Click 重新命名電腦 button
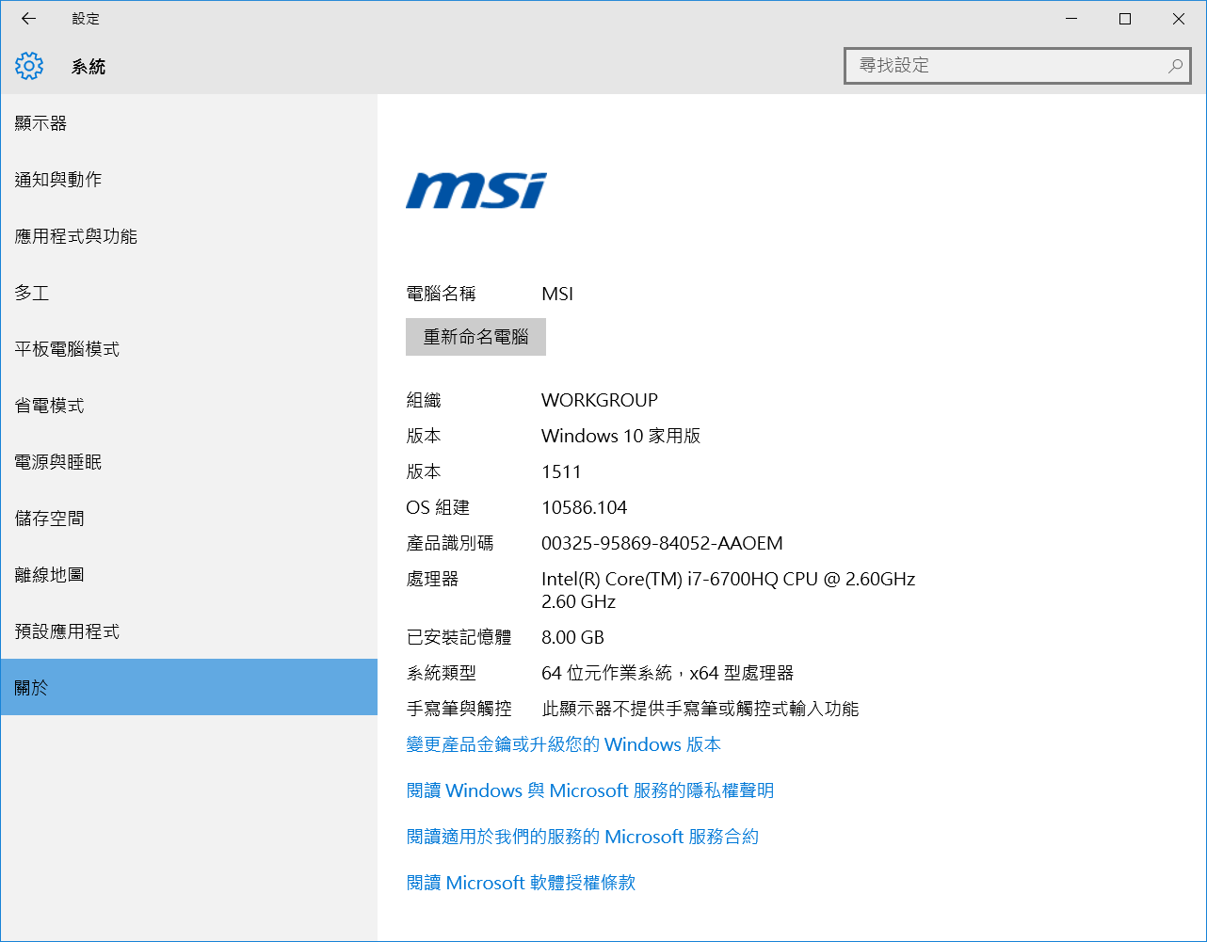 pos(475,337)
